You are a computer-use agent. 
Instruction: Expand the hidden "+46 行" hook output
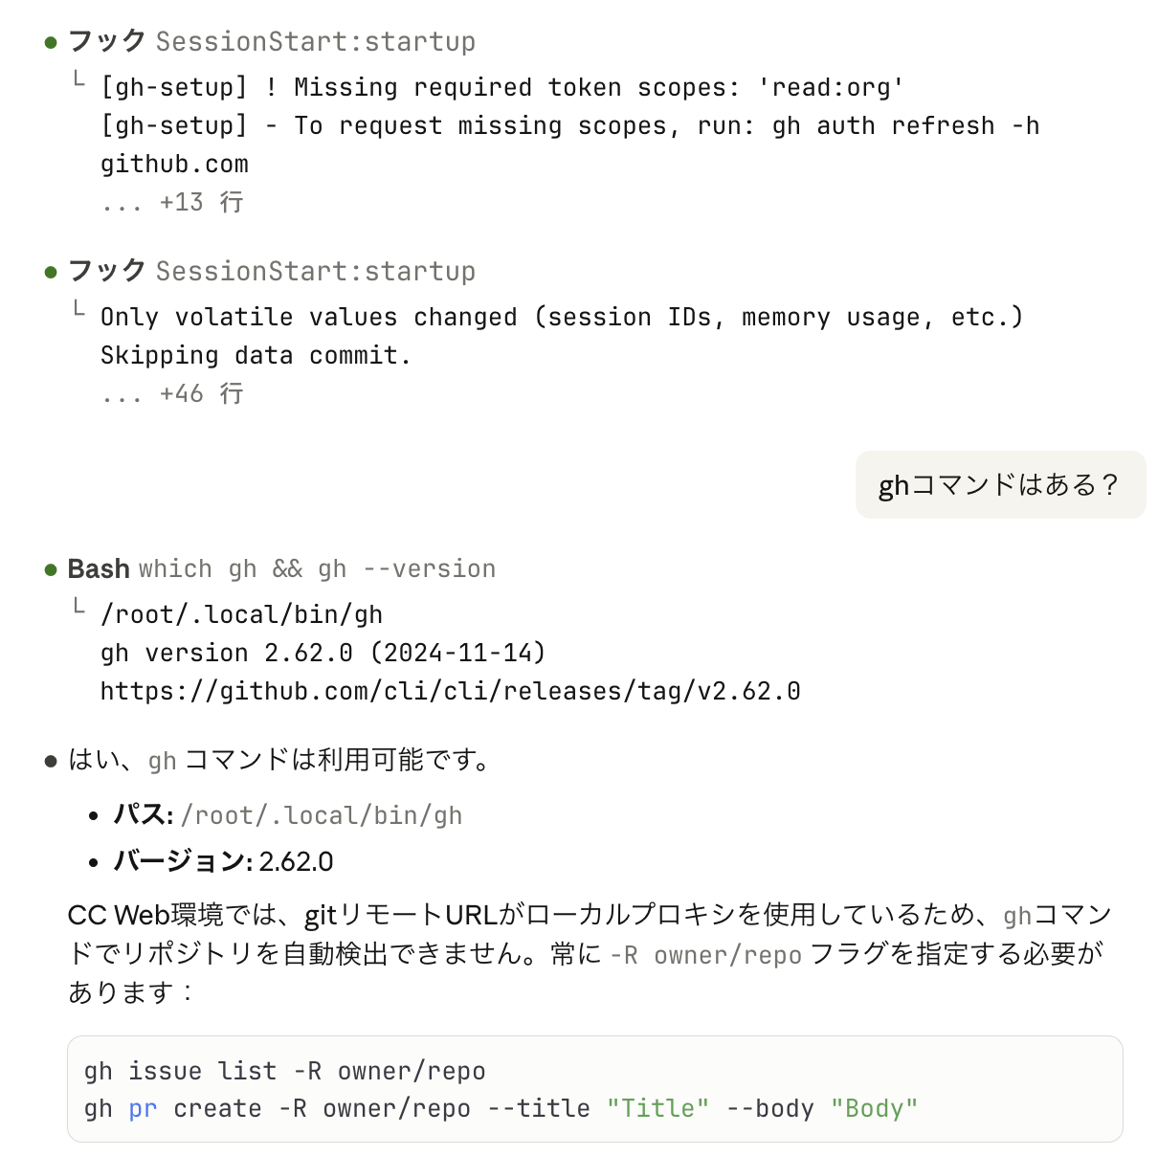click(172, 394)
